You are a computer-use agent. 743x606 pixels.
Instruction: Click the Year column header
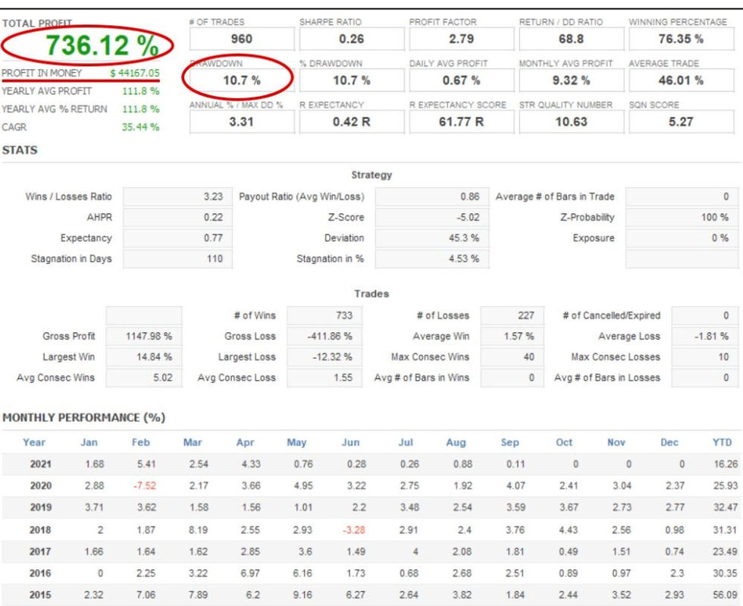(34, 442)
